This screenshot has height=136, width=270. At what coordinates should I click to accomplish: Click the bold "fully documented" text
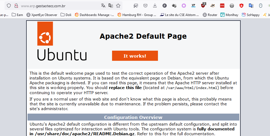click(x=216, y=129)
